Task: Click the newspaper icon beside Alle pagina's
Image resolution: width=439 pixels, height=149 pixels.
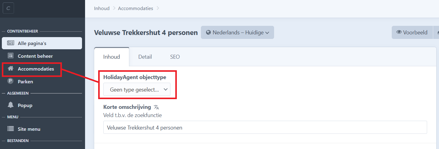Action: tap(11, 43)
